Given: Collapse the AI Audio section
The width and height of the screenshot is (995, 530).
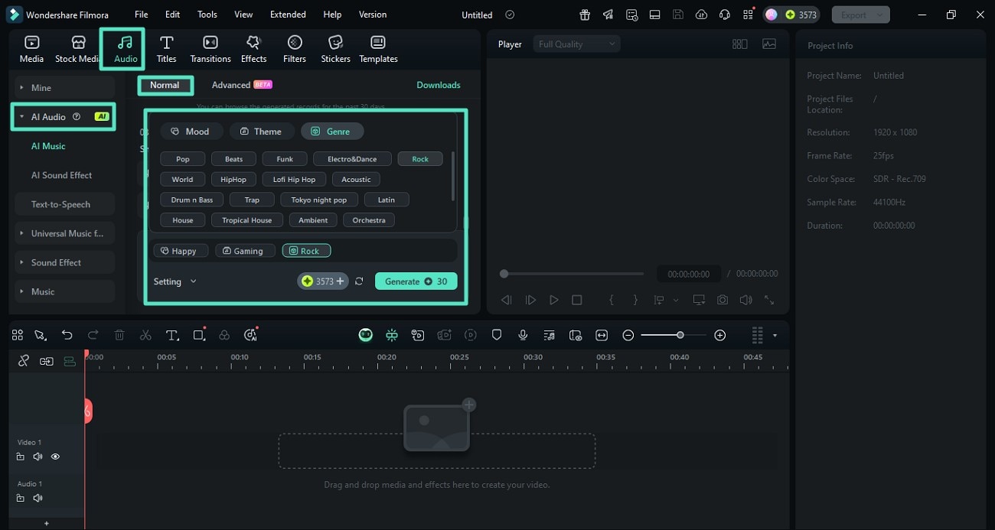Looking at the screenshot, I should [x=64, y=117].
